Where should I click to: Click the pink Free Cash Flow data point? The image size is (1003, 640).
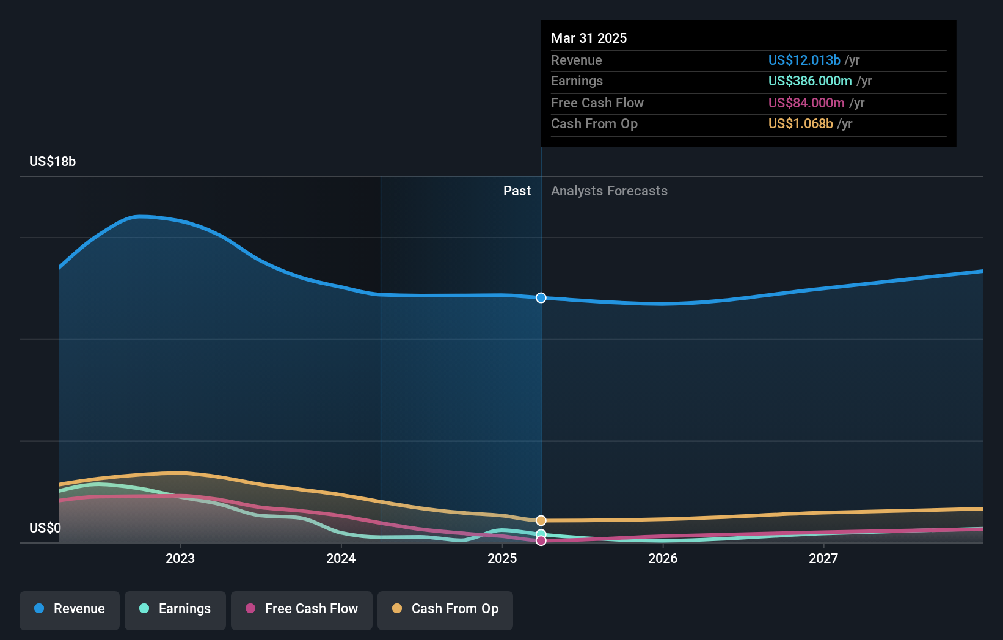[x=541, y=540]
